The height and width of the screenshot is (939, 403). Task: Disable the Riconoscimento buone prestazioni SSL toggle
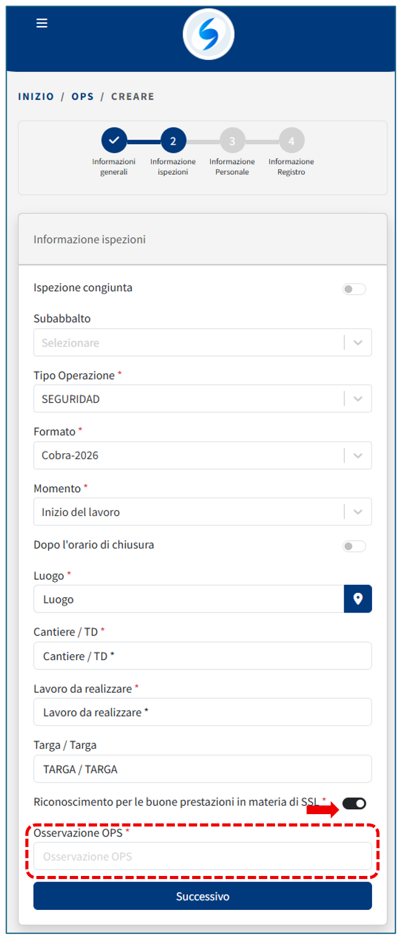[354, 803]
